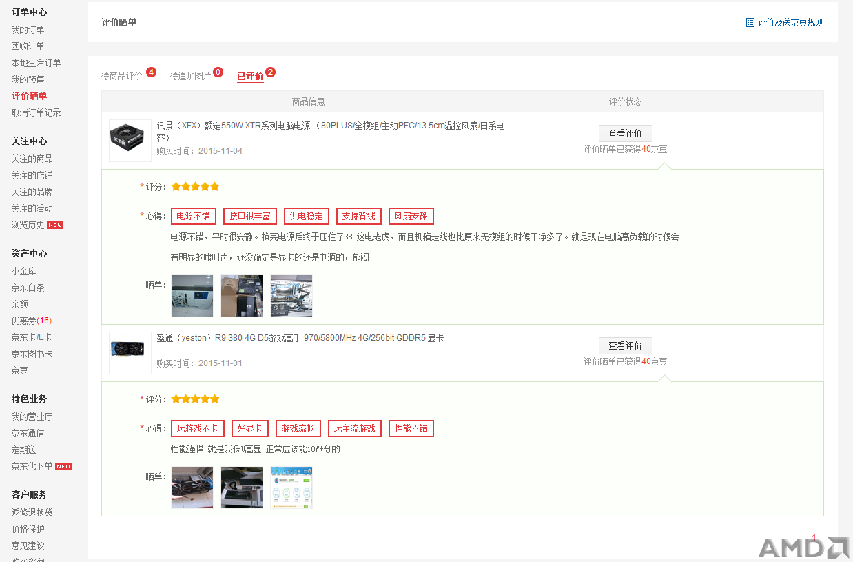Open 关注的品牌 in the sidebar

[x=32, y=192]
